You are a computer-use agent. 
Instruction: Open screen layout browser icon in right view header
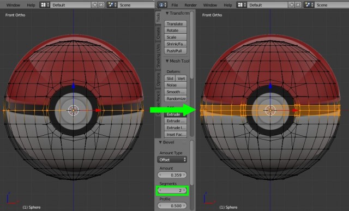[242, 5]
